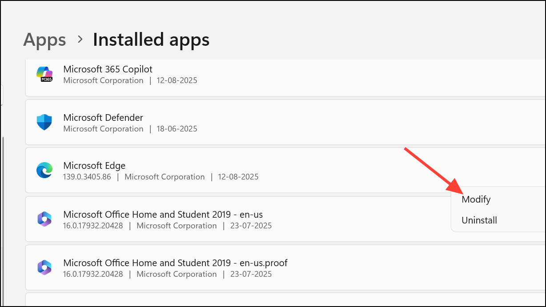Viewport: 546px width, 307px height.
Task: Click the Microsoft 365 Copilot app icon
Action: 44,74
